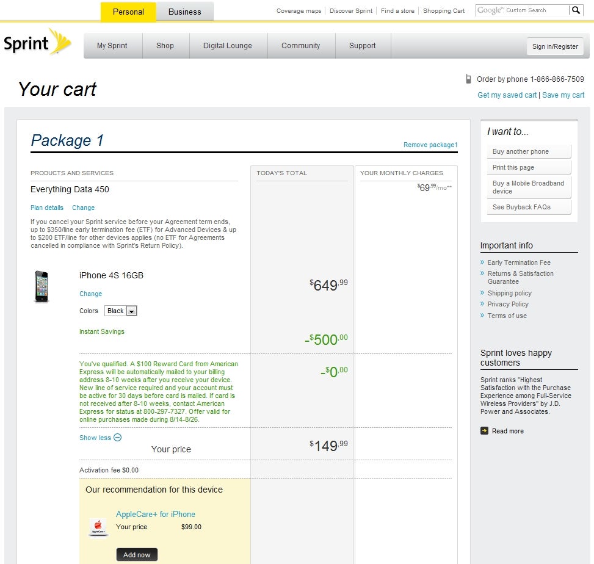Click the iPhone 4S product thumbnail
The height and width of the screenshot is (564, 594).
click(42, 286)
